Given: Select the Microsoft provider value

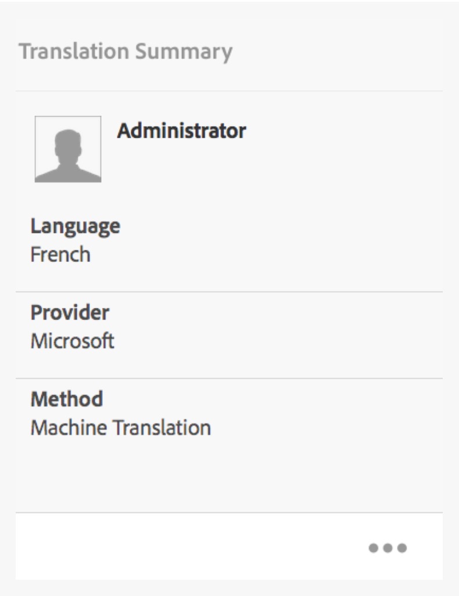Looking at the screenshot, I should (72, 340).
